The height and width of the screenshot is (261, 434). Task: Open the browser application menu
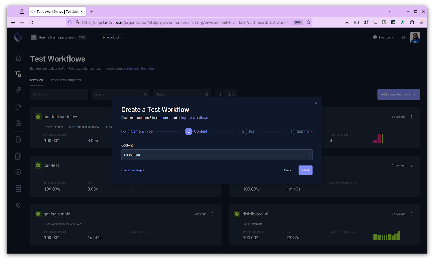(421, 22)
